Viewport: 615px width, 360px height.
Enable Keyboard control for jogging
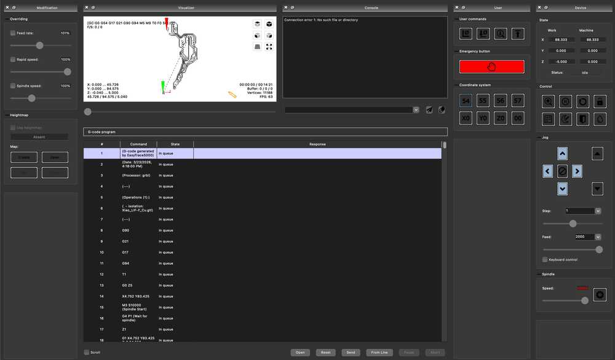(544, 259)
